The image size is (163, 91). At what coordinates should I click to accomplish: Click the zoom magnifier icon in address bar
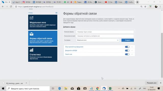click(x=141, y=7)
